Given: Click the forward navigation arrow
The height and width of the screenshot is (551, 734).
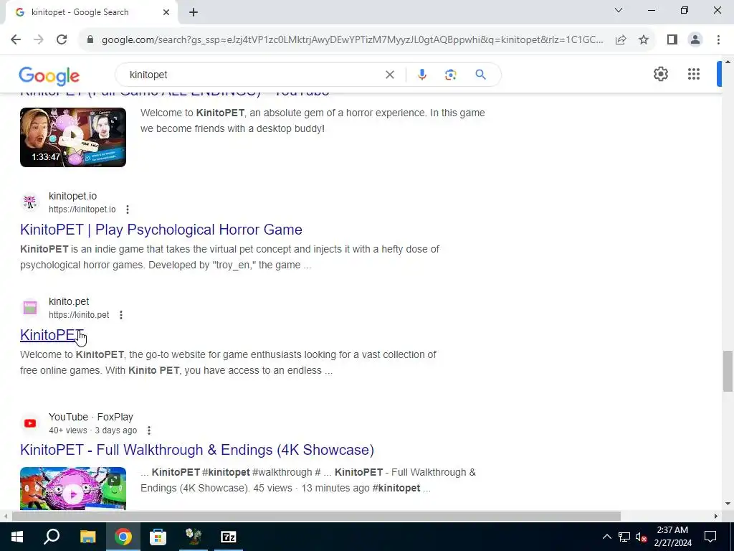Looking at the screenshot, I should [39, 40].
